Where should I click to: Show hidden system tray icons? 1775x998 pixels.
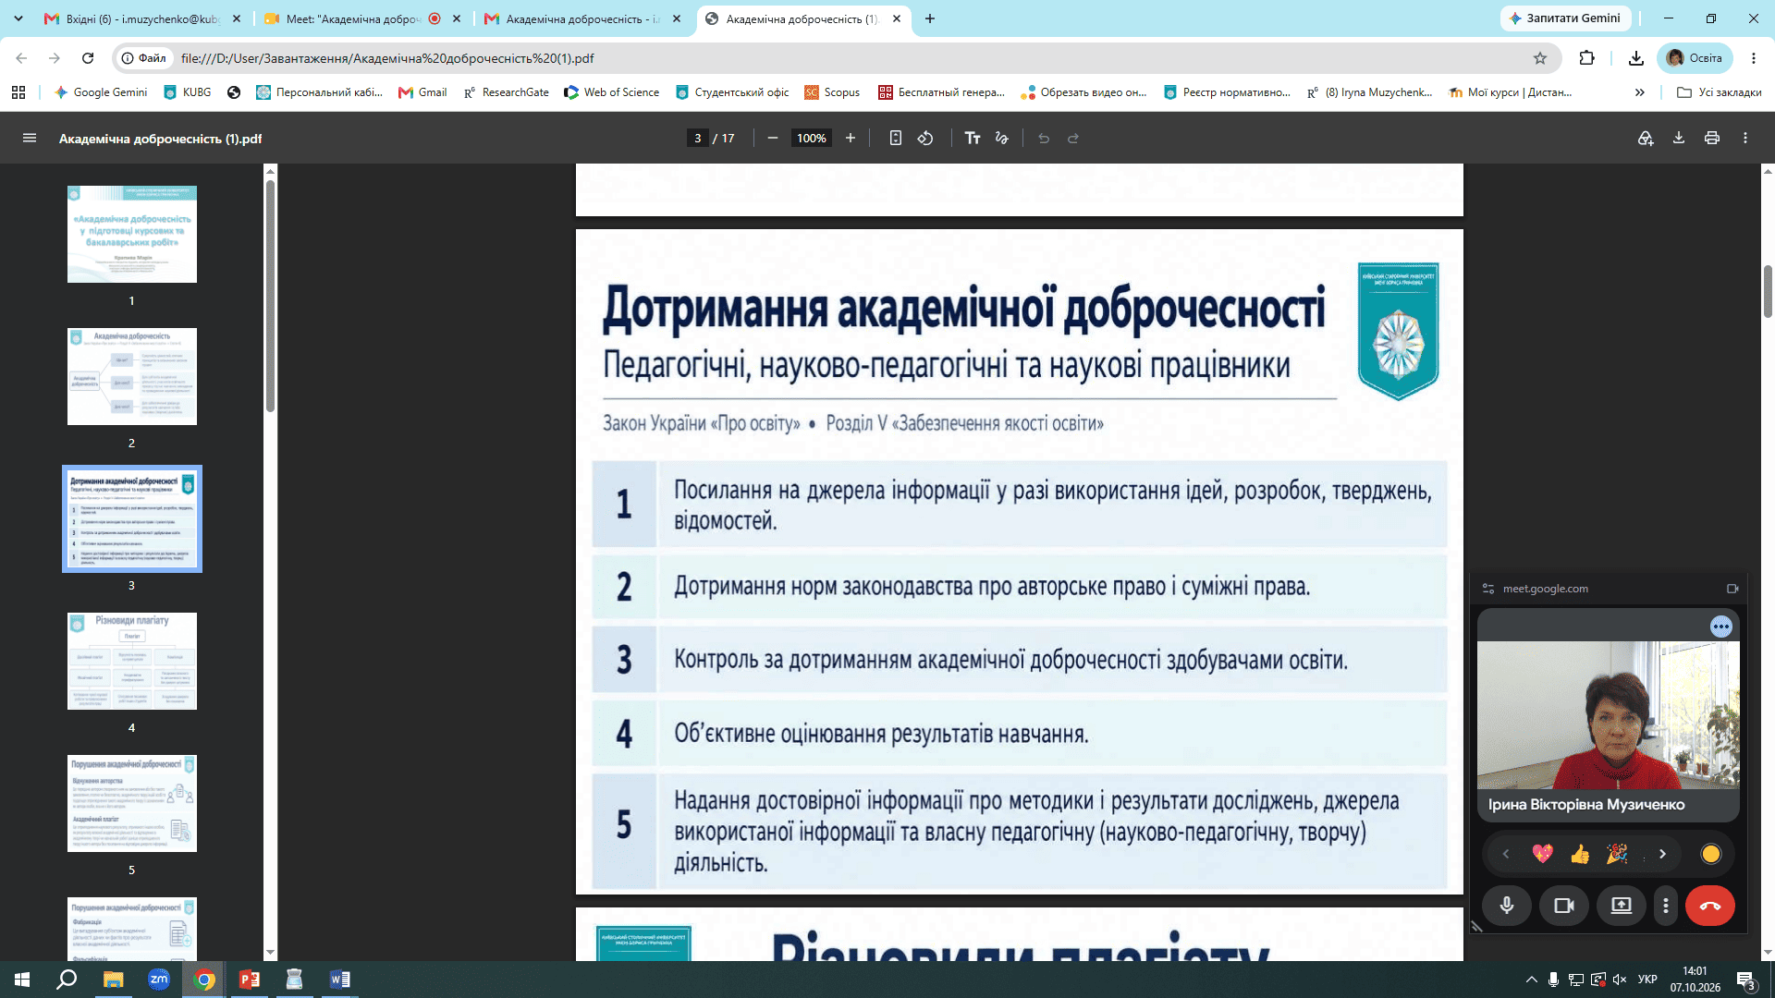point(1532,980)
